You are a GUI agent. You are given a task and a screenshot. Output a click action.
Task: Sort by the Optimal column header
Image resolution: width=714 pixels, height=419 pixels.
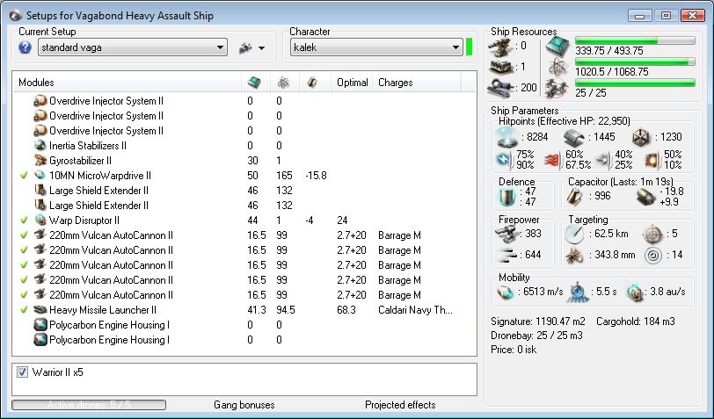tap(353, 83)
